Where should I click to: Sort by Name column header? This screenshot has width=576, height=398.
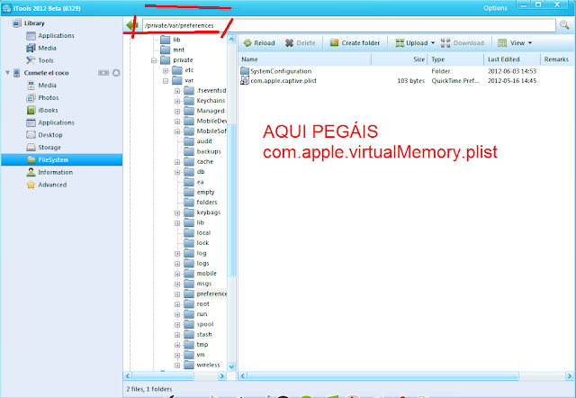(x=305, y=59)
